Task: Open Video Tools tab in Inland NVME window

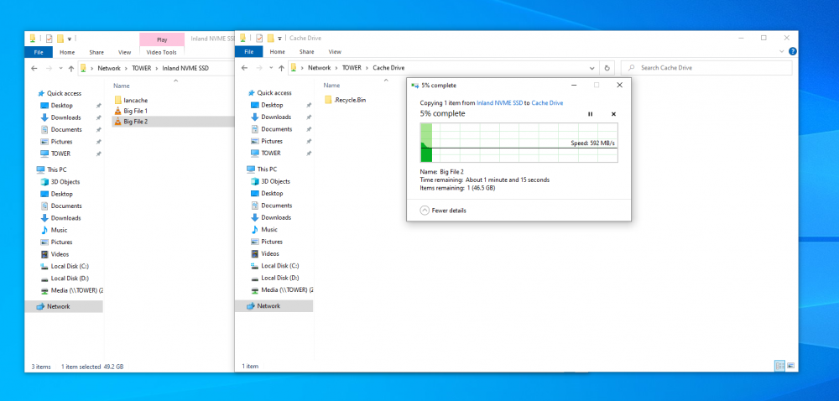Action: click(162, 52)
